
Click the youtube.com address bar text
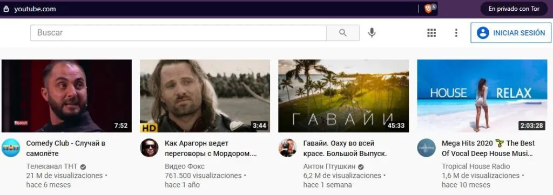tap(35, 9)
